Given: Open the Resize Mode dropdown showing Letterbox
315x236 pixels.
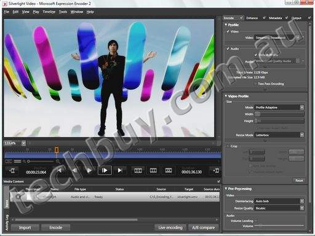Looking at the screenshot, I should click(x=279, y=135).
